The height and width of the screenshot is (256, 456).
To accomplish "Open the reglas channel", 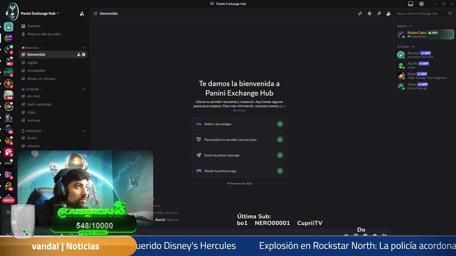I will coord(53,63).
